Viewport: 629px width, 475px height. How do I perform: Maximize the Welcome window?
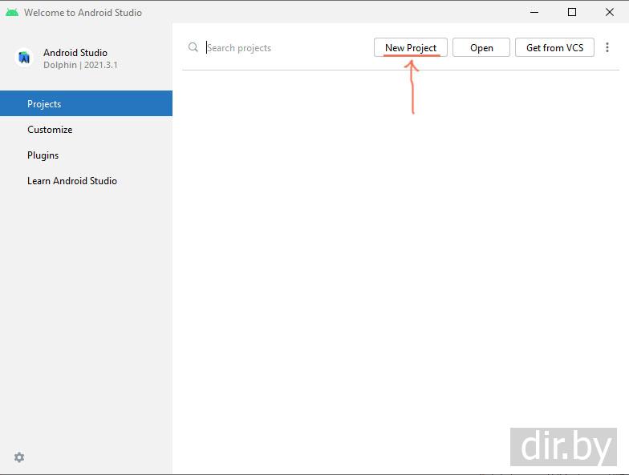tap(572, 13)
